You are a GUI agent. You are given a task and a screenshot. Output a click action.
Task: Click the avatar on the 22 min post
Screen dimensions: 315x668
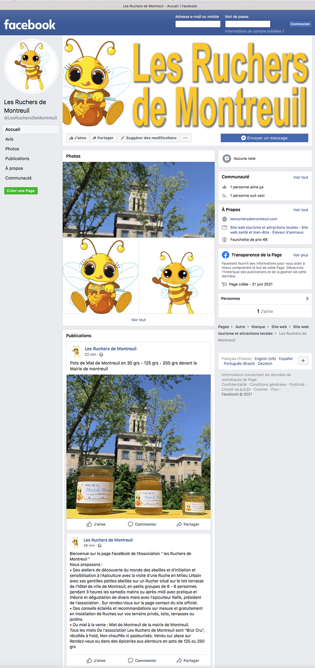[76, 351]
